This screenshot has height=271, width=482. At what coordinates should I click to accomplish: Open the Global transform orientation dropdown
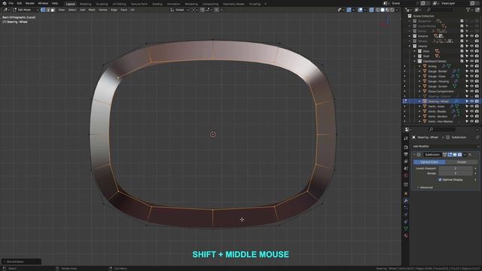179,10
